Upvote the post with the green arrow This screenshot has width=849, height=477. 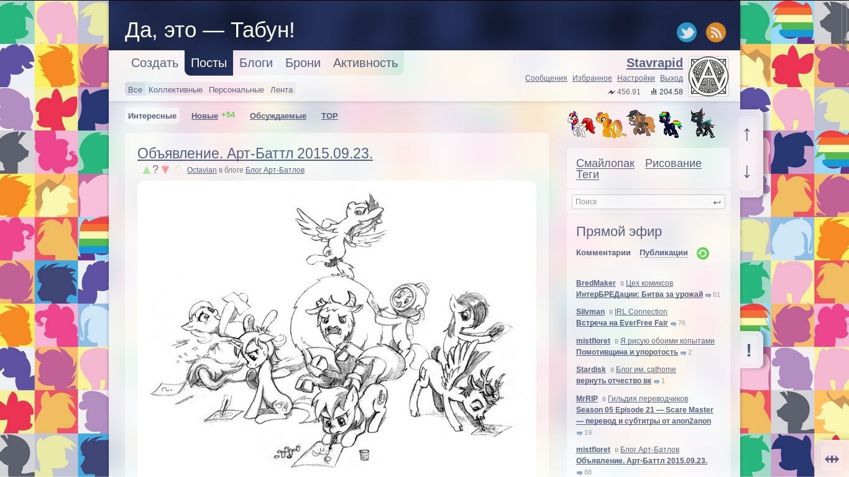tap(145, 170)
